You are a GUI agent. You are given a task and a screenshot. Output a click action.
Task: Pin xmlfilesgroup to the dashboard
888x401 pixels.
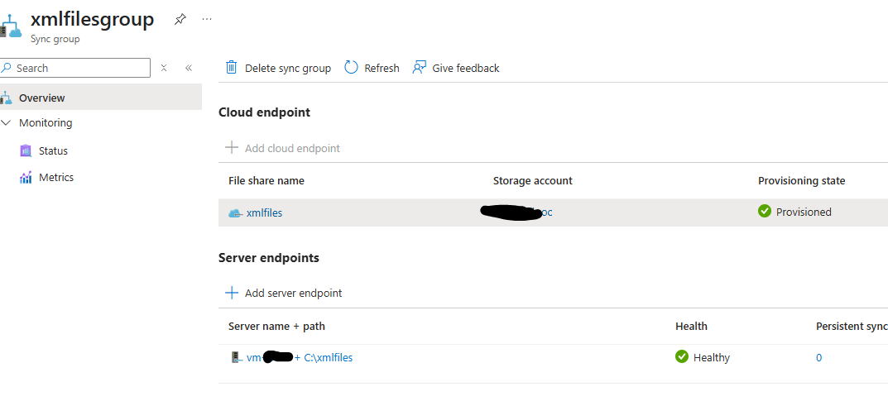(x=180, y=20)
